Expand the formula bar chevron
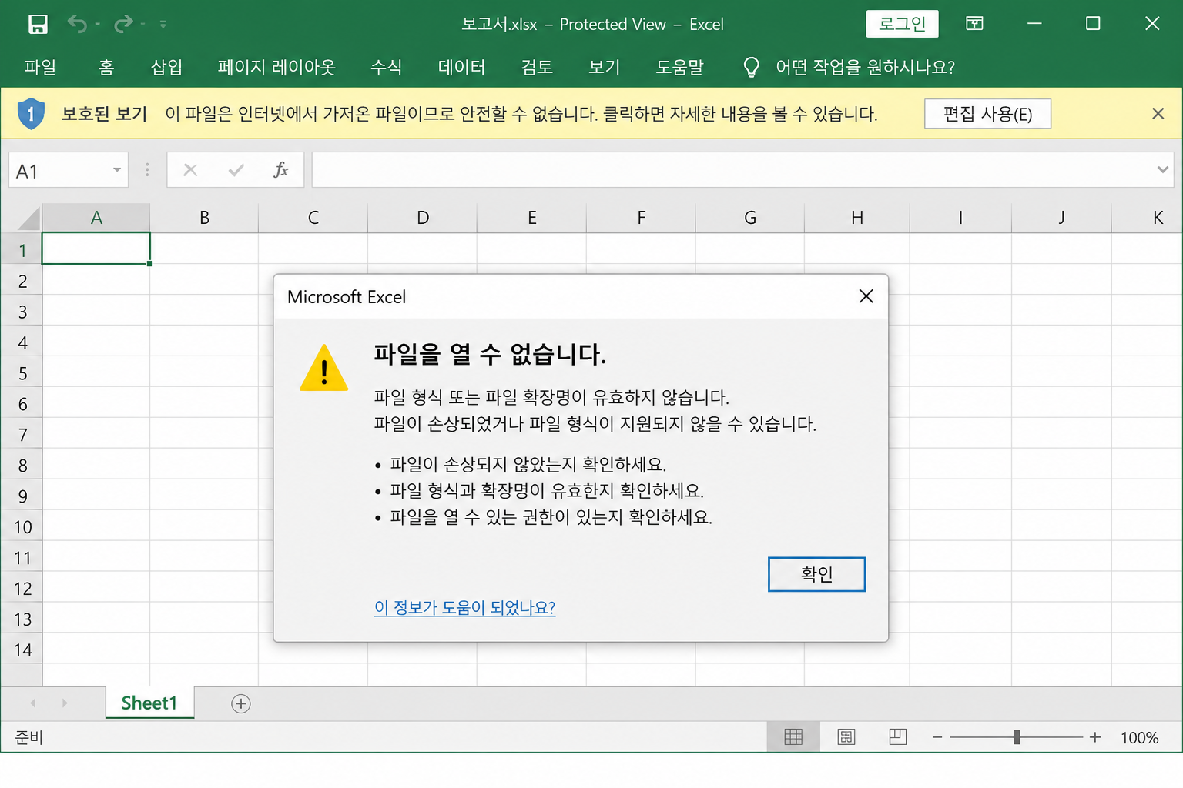Screen dimensions: 1183x788 1162,169
